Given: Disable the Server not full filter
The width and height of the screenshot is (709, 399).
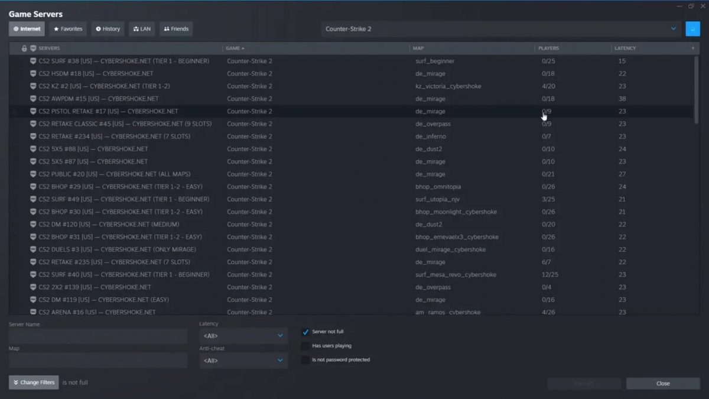Looking at the screenshot, I should [305, 332].
